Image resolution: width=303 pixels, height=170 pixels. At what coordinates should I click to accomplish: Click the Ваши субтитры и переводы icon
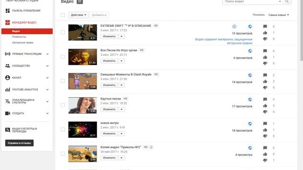[8, 130]
